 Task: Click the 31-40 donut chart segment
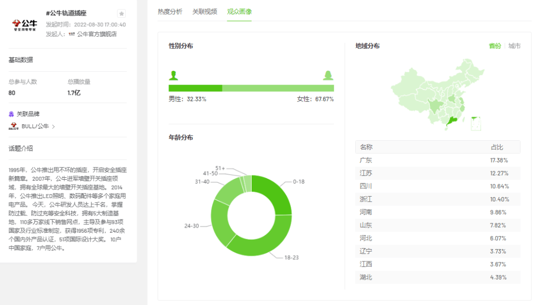(229, 191)
